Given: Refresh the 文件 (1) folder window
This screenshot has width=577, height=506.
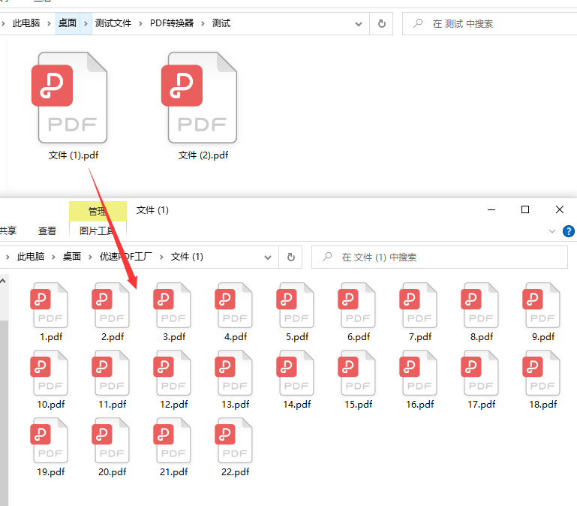Looking at the screenshot, I should coord(290,257).
